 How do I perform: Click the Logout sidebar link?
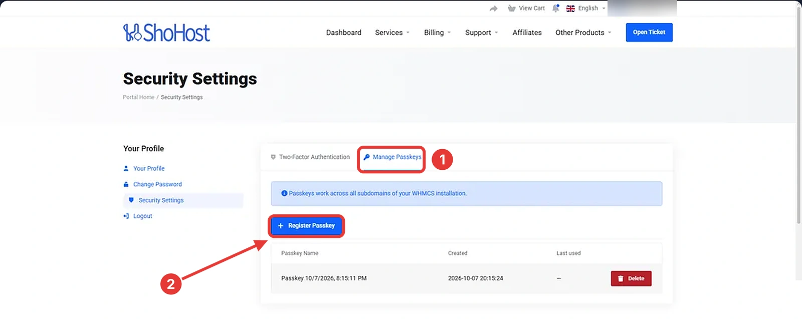coord(142,216)
